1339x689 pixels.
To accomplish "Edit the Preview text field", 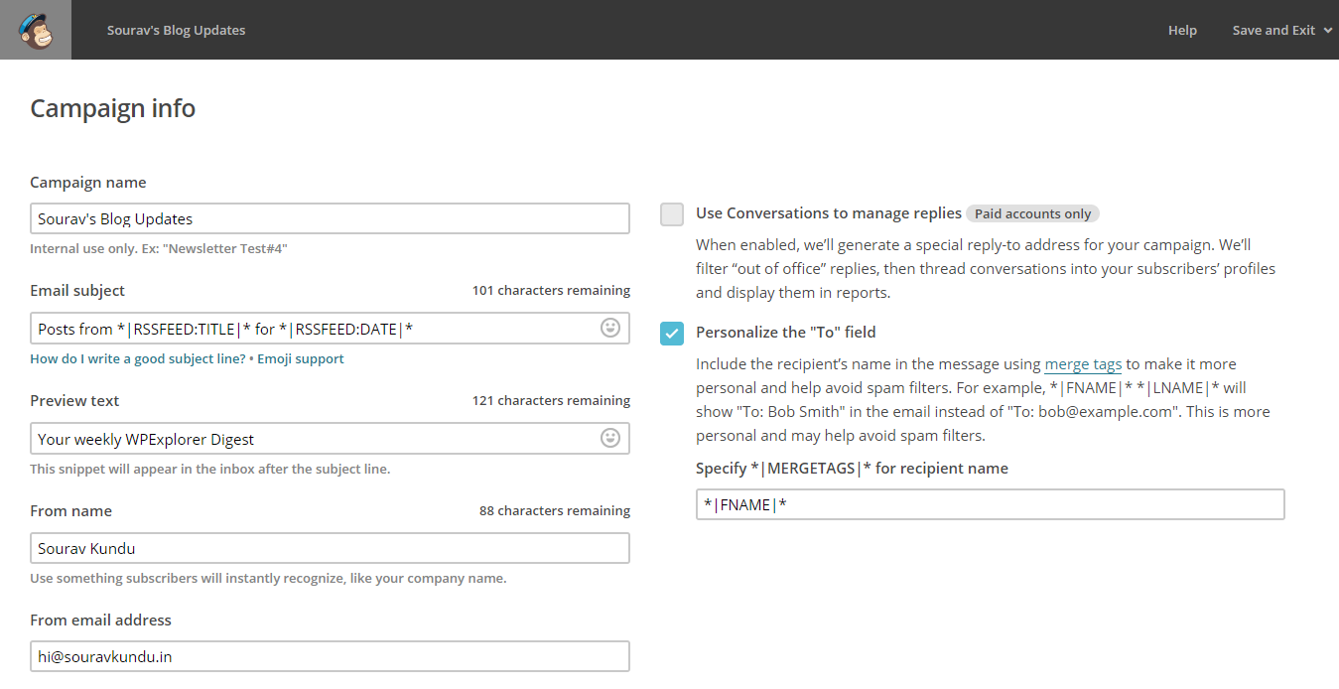I will (x=330, y=439).
